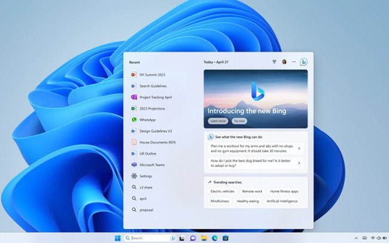Show hidden icons in system tray
The image size is (389, 243).
(x=356, y=238)
